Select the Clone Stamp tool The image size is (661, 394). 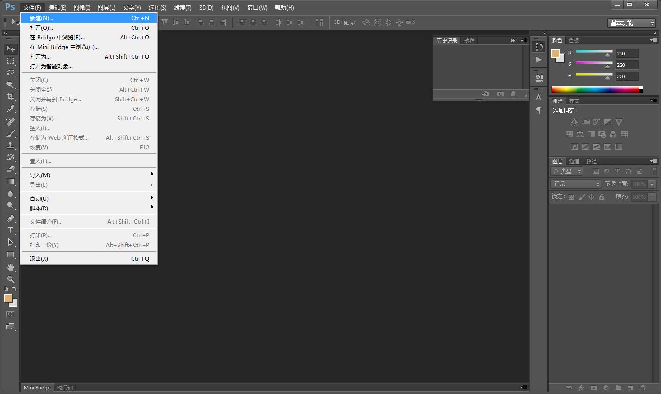pyautogui.click(x=11, y=146)
